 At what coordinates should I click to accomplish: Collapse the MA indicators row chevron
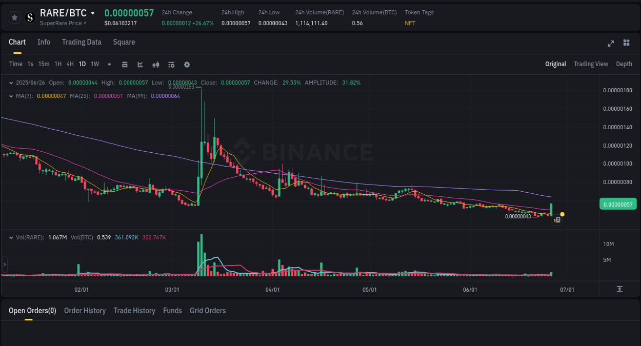click(11, 96)
